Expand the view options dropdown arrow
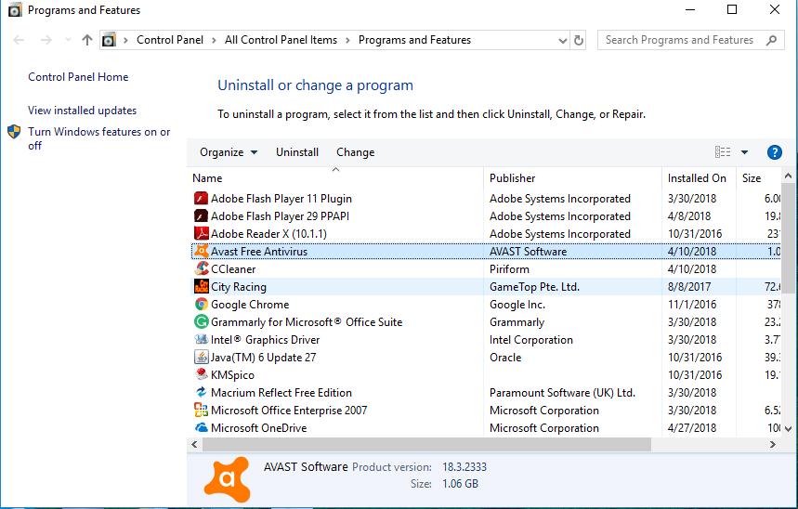The width and height of the screenshot is (798, 509). tap(744, 152)
